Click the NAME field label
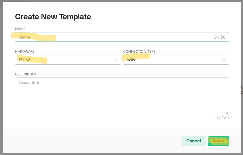The image size is (243, 155). pyautogui.click(x=20, y=29)
